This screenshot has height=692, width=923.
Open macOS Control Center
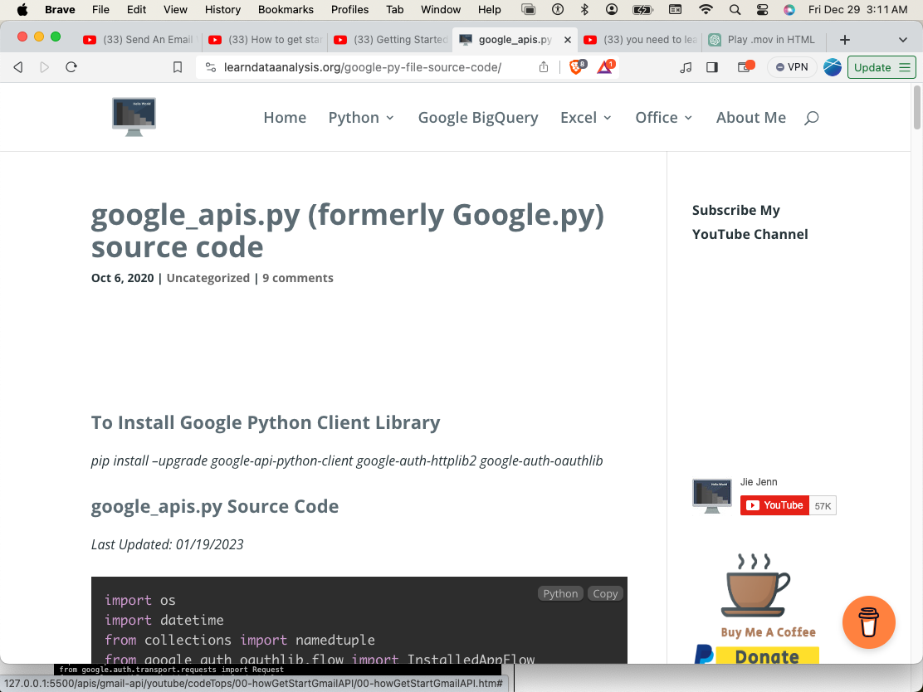point(762,9)
